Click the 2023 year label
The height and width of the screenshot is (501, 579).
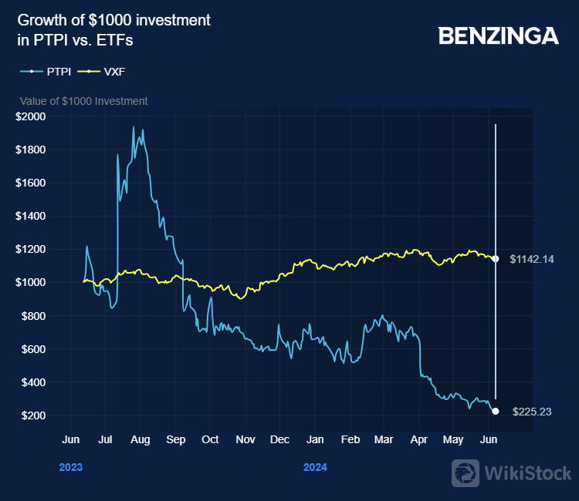tap(70, 467)
